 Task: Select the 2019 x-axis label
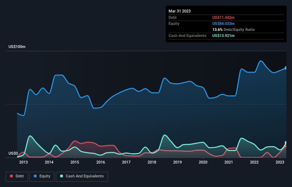pos(177,162)
